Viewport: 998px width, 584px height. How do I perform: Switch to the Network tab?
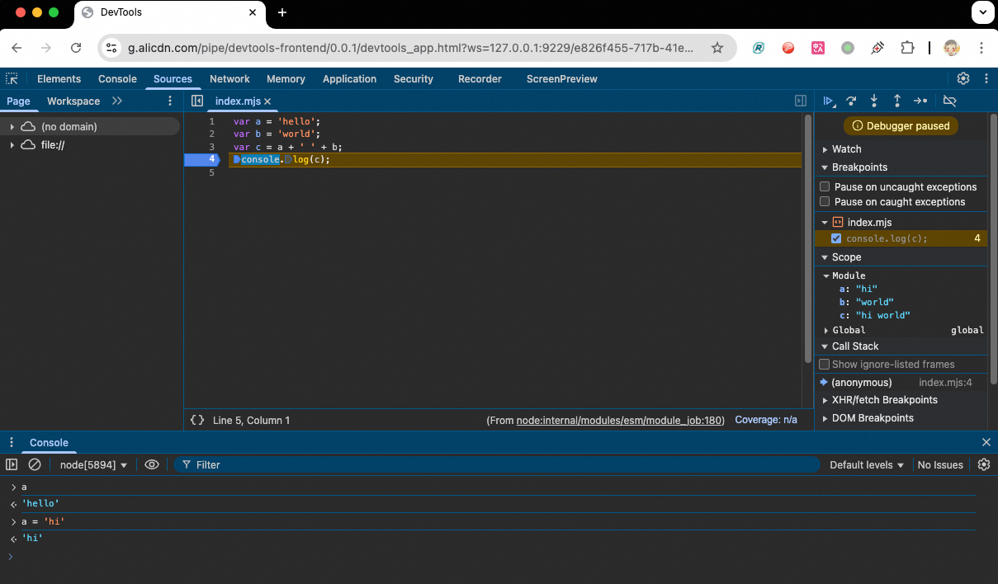point(229,79)
